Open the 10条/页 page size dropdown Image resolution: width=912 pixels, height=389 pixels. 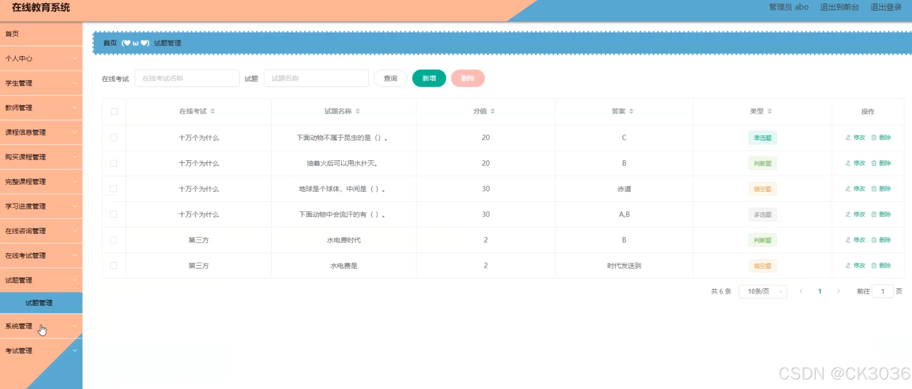click(763, 291)
